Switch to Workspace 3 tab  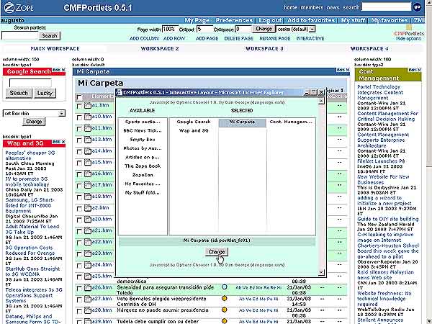click(264, 48)
